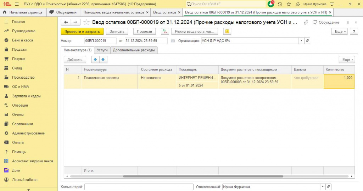Expand the Ответственный dropdown arrow

pos(323,187)
